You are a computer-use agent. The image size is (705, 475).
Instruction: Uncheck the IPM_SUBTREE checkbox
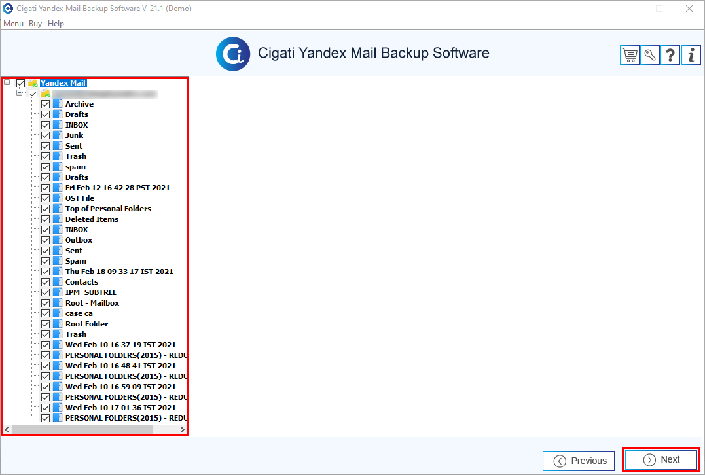click(45, 292)
